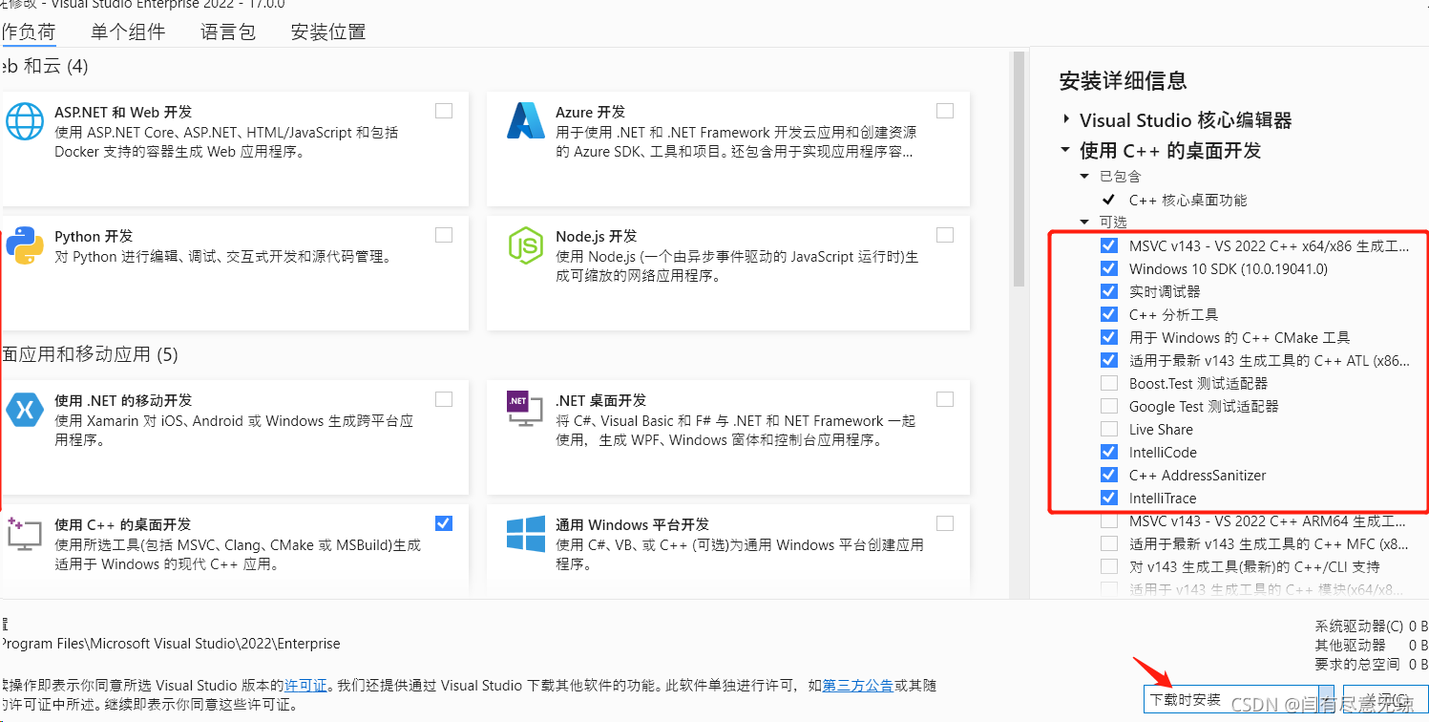Image resolution: width=1429 pixels, height=722 pixels.
Task: Click the ASP.NET globe workload icon
Action: coord(25,121)
